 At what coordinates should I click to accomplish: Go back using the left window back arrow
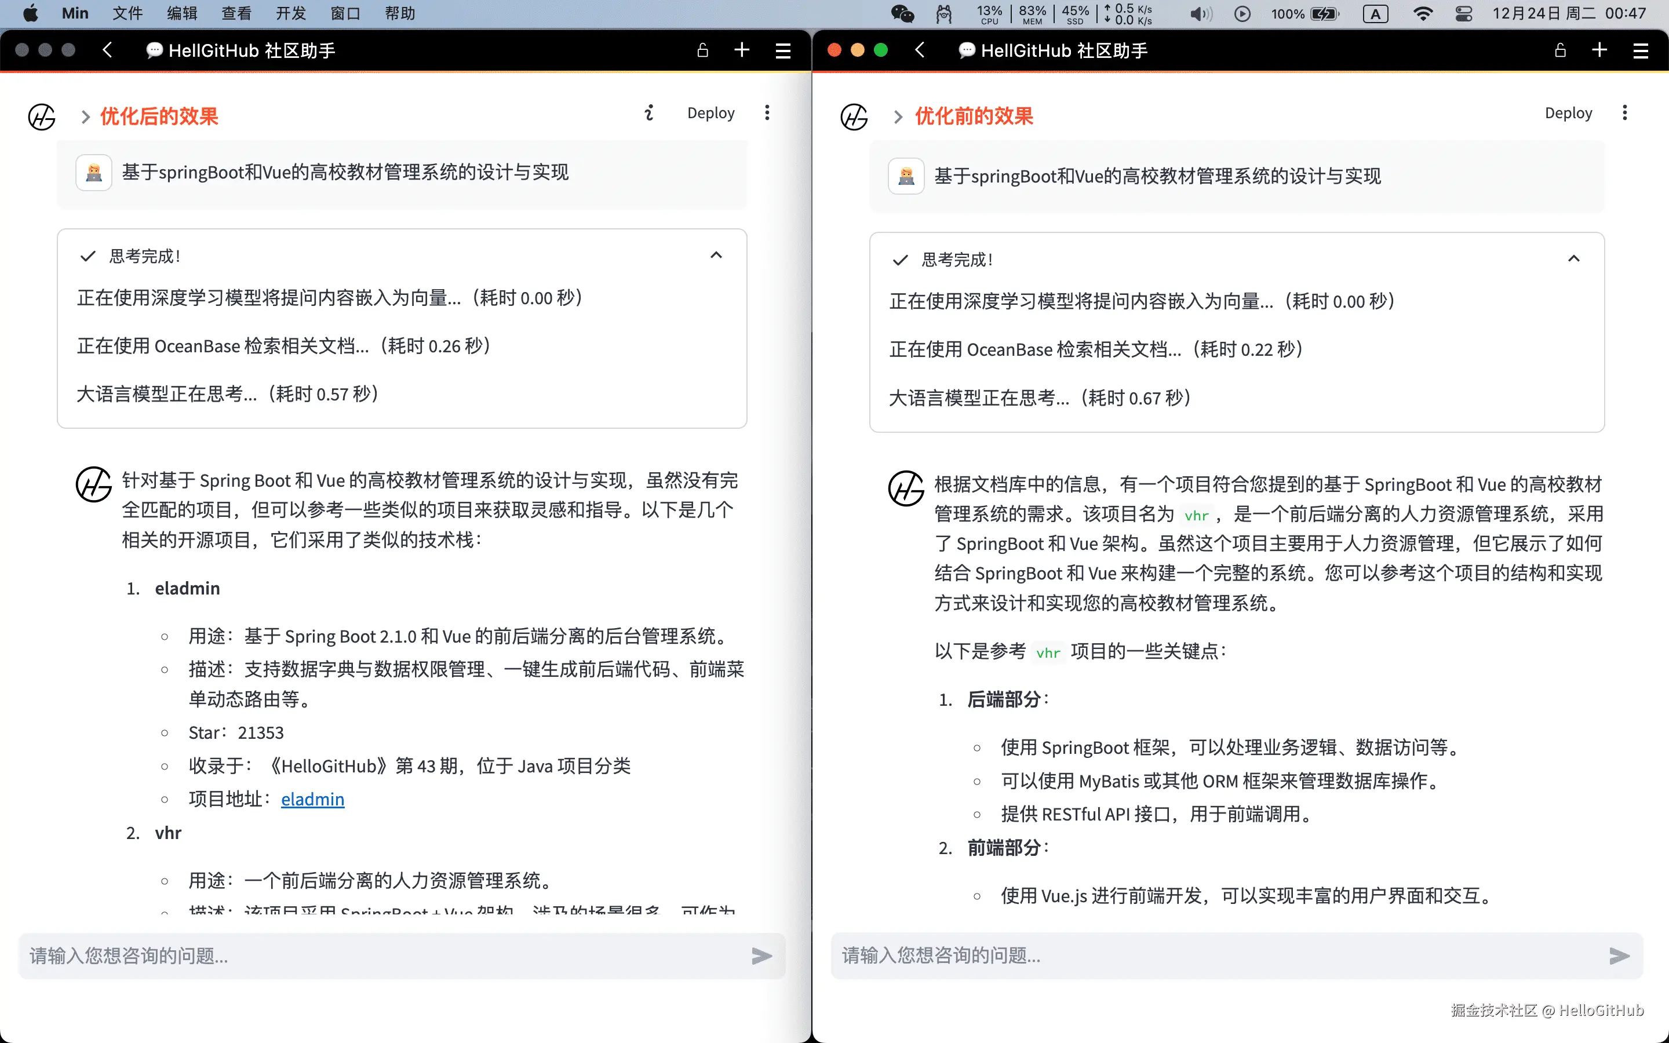click(108, 50)
